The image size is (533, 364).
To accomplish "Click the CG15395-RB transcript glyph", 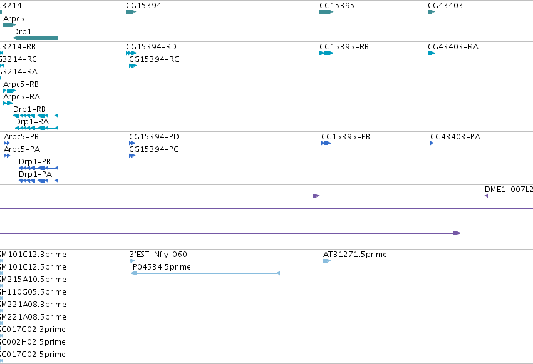I will pos(326,53).
